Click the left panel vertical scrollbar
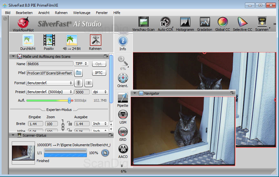The width and height of the screenshot is (279, 177). point(111,79)
